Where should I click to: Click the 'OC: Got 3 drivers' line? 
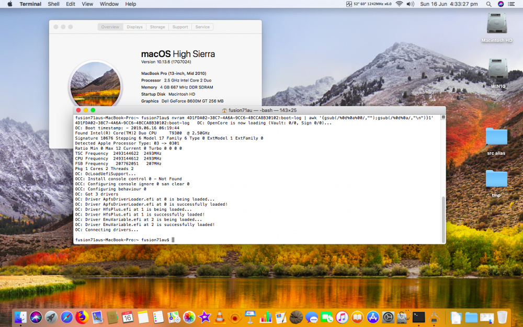[96, 194]
